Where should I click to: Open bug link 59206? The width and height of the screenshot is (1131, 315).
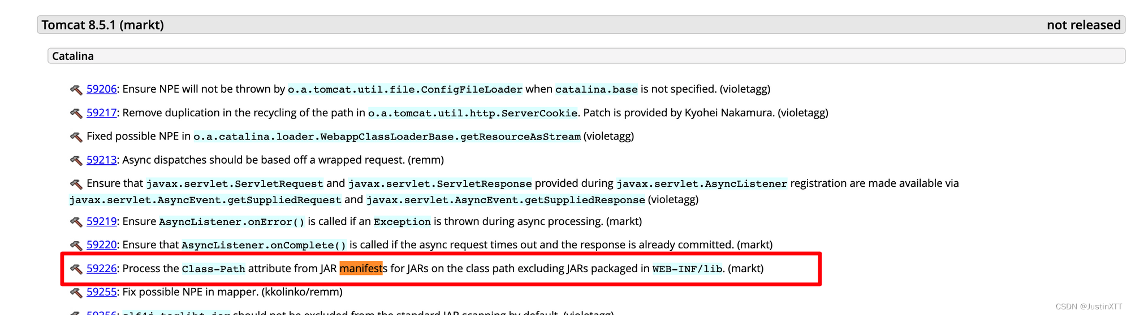point(101,89)
